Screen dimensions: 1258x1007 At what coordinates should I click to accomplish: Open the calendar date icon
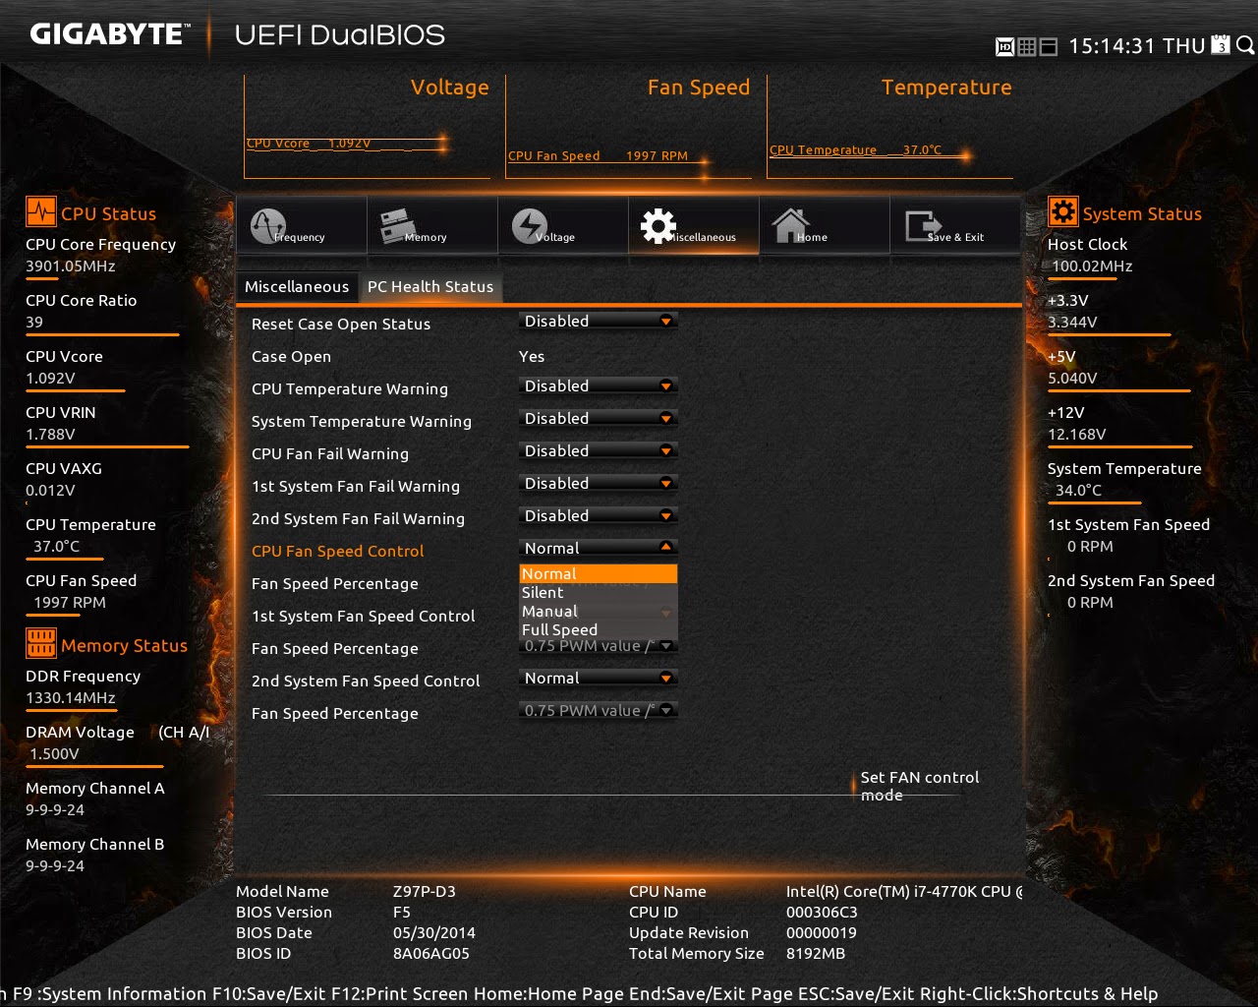click(x=1221, y=45)
